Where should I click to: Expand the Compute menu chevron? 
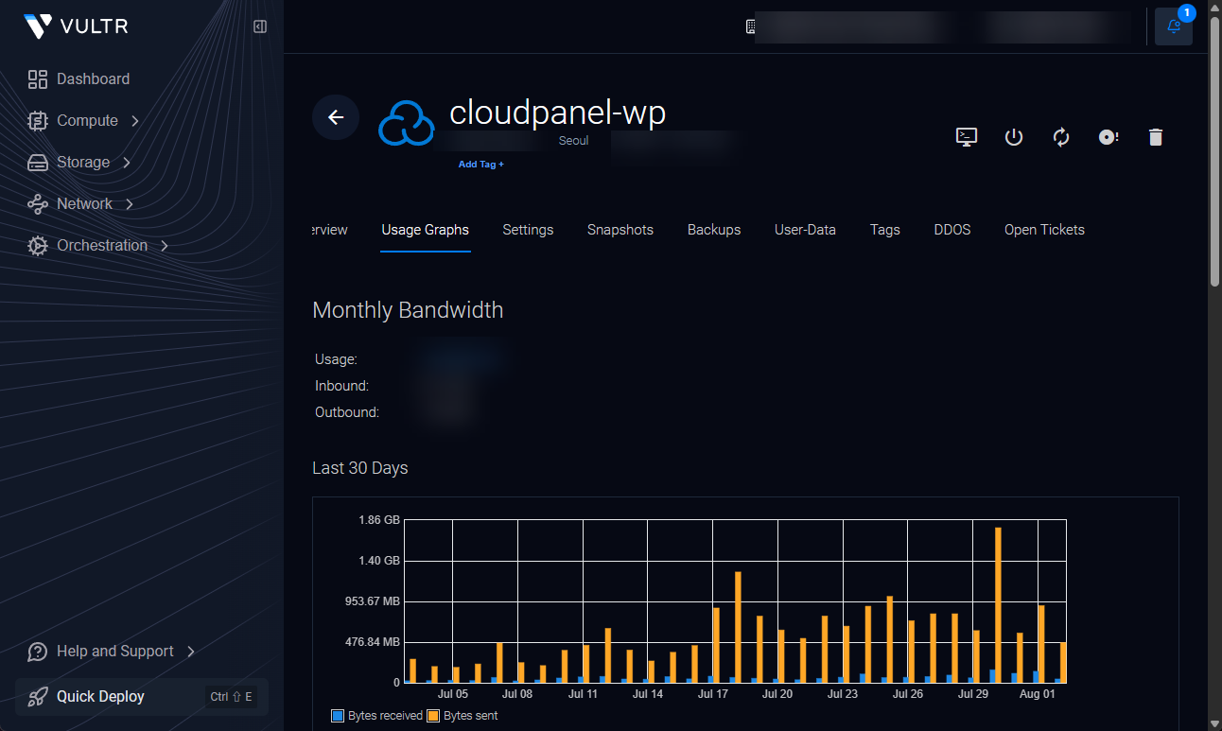[x=135, y=121]
